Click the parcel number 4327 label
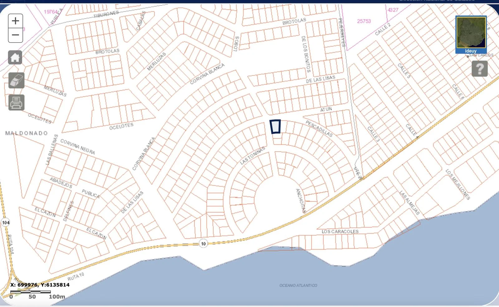The height and width of the screenshot is (307, 499). 393,10
